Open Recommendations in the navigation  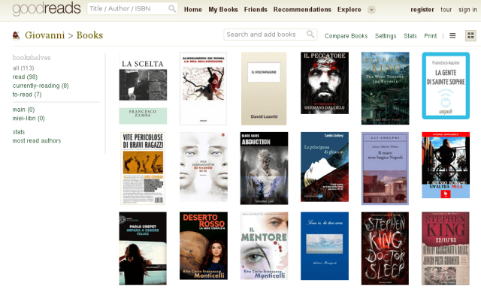302,10
